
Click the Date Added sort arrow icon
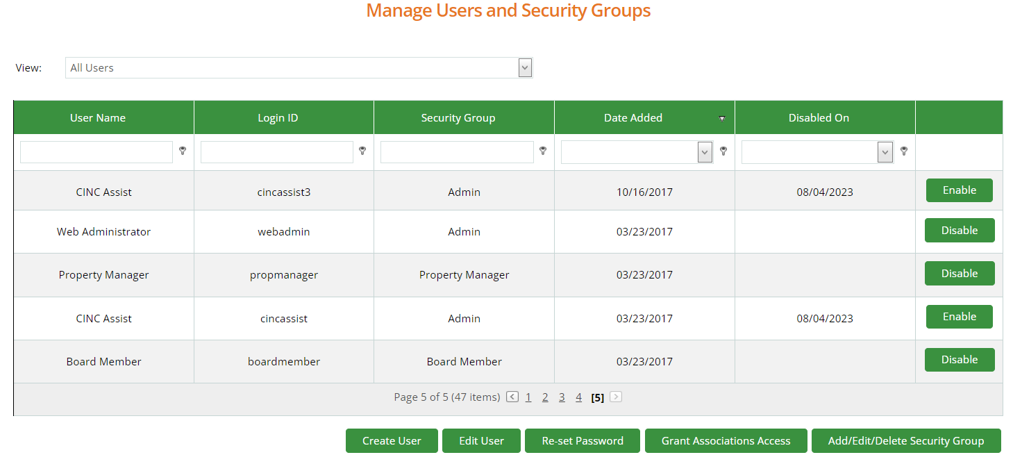pyautogui.click(x=721, y=119)
